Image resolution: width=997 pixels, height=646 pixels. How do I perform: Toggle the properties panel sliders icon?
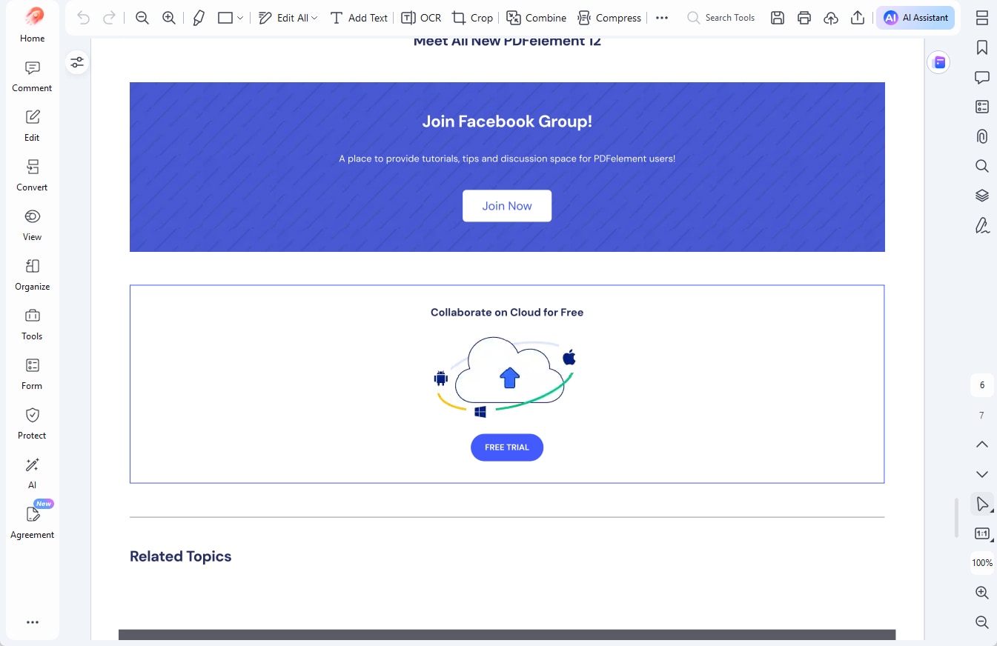click(77, 62)
